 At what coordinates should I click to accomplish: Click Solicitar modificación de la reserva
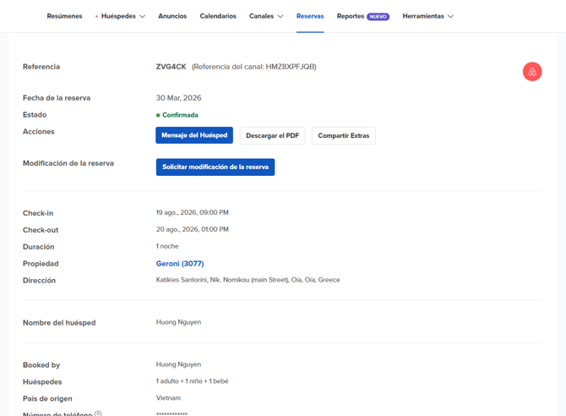tap(215, 167)
